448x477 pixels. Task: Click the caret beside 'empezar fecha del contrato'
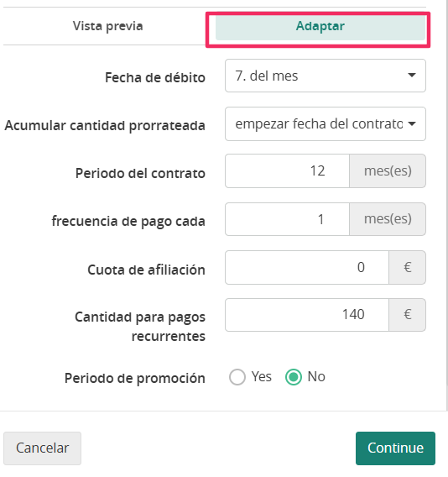[412, 123]
